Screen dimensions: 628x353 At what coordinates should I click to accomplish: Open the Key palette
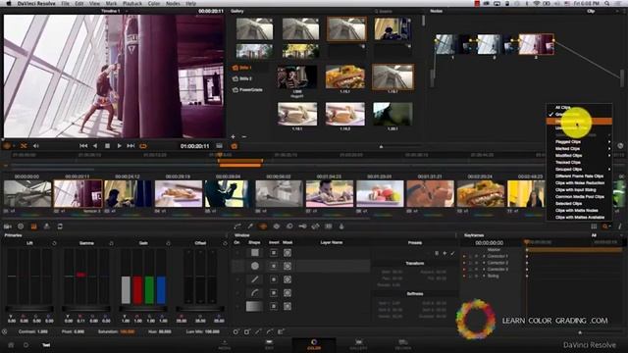tap(302, 227)
